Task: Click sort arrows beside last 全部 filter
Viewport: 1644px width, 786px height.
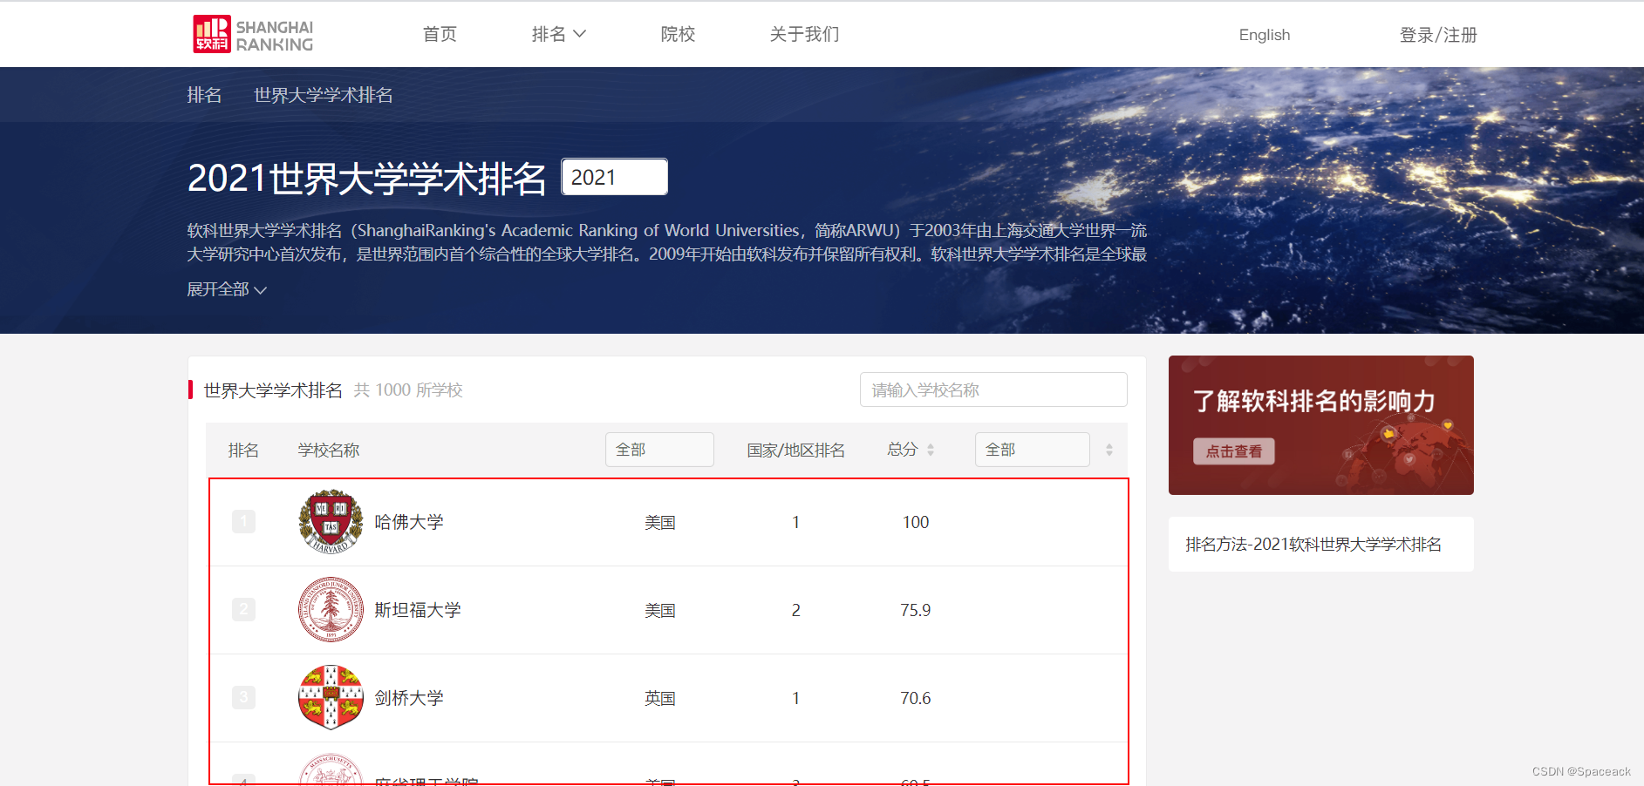Action: tap(1109, 450)
